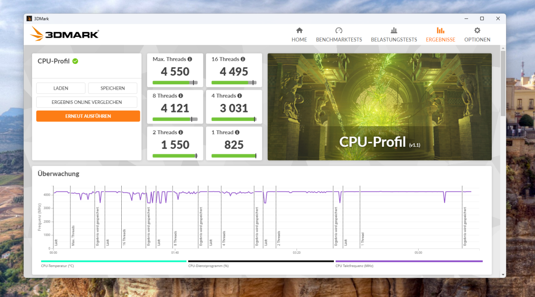Select the ERGEBNISSE tab

tap(440, 35)
